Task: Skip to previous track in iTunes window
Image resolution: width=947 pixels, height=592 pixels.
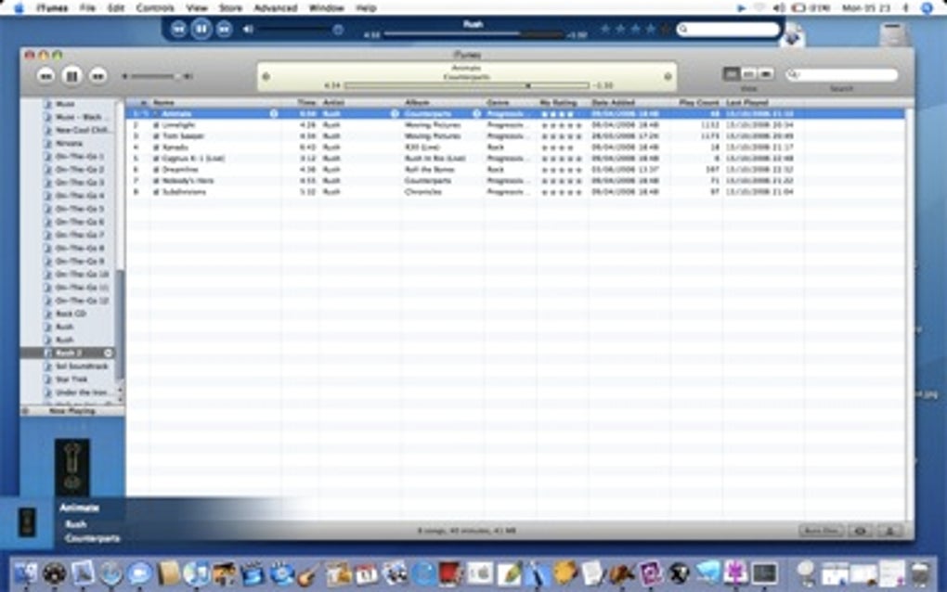Action: (x=45, y=76)
